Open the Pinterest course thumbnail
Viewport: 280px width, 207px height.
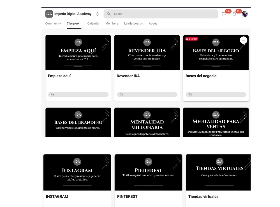coord(148,172)
